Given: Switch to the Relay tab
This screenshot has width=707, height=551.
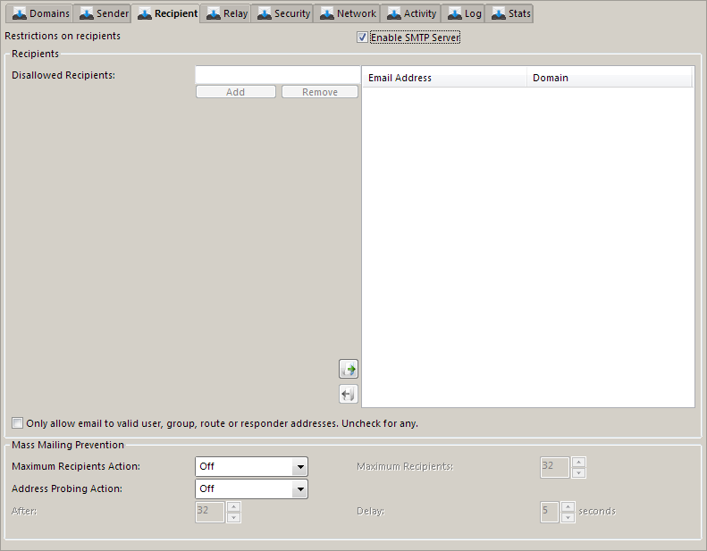Looking at the screenshot, I should coord(227,13).
